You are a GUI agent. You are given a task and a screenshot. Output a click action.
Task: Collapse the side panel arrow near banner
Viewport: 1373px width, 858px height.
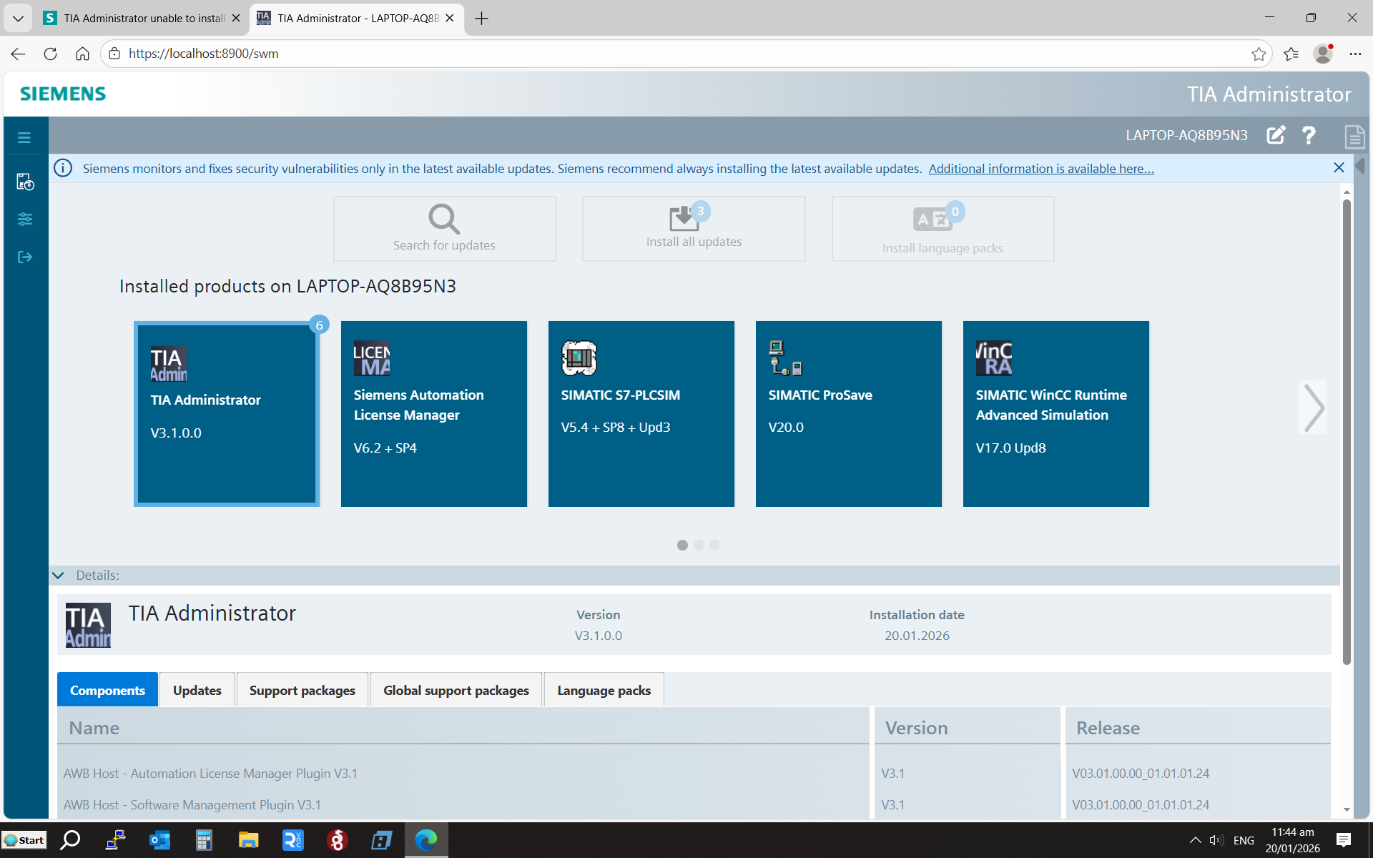(x=1360, y=166)
